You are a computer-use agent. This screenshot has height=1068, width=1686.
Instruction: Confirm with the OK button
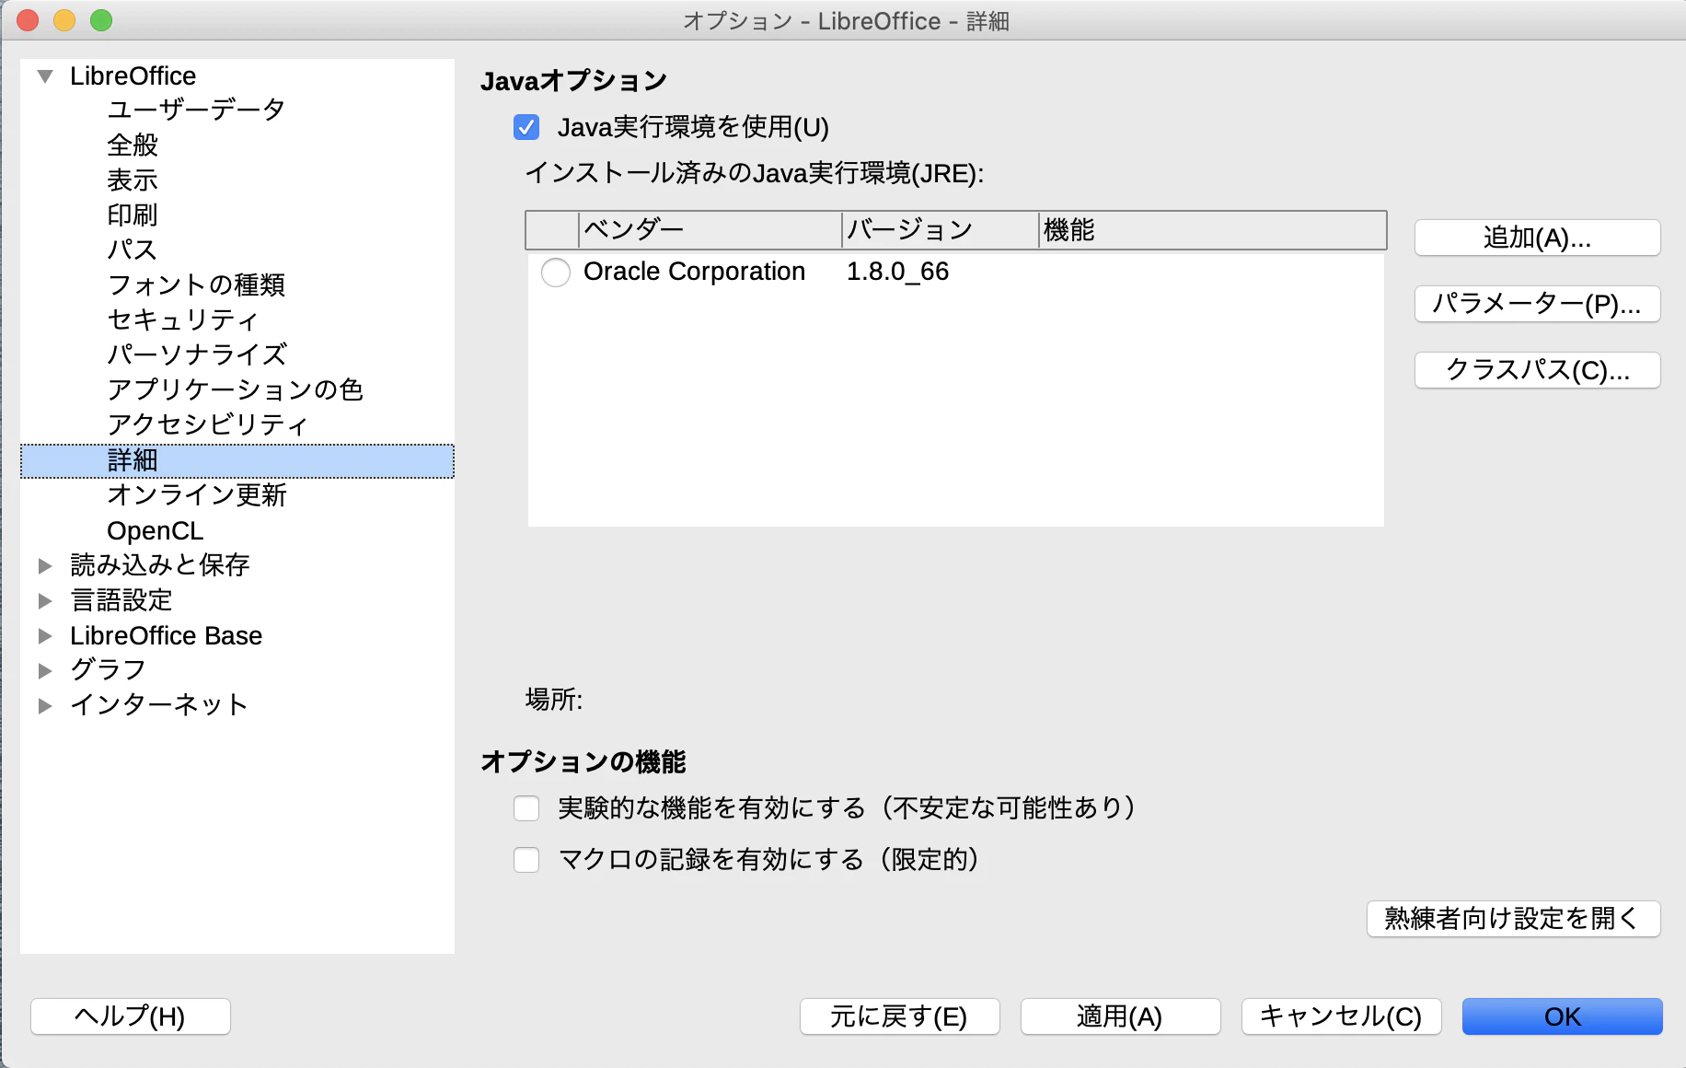pyautogui.click(x=1562, y=1016)
